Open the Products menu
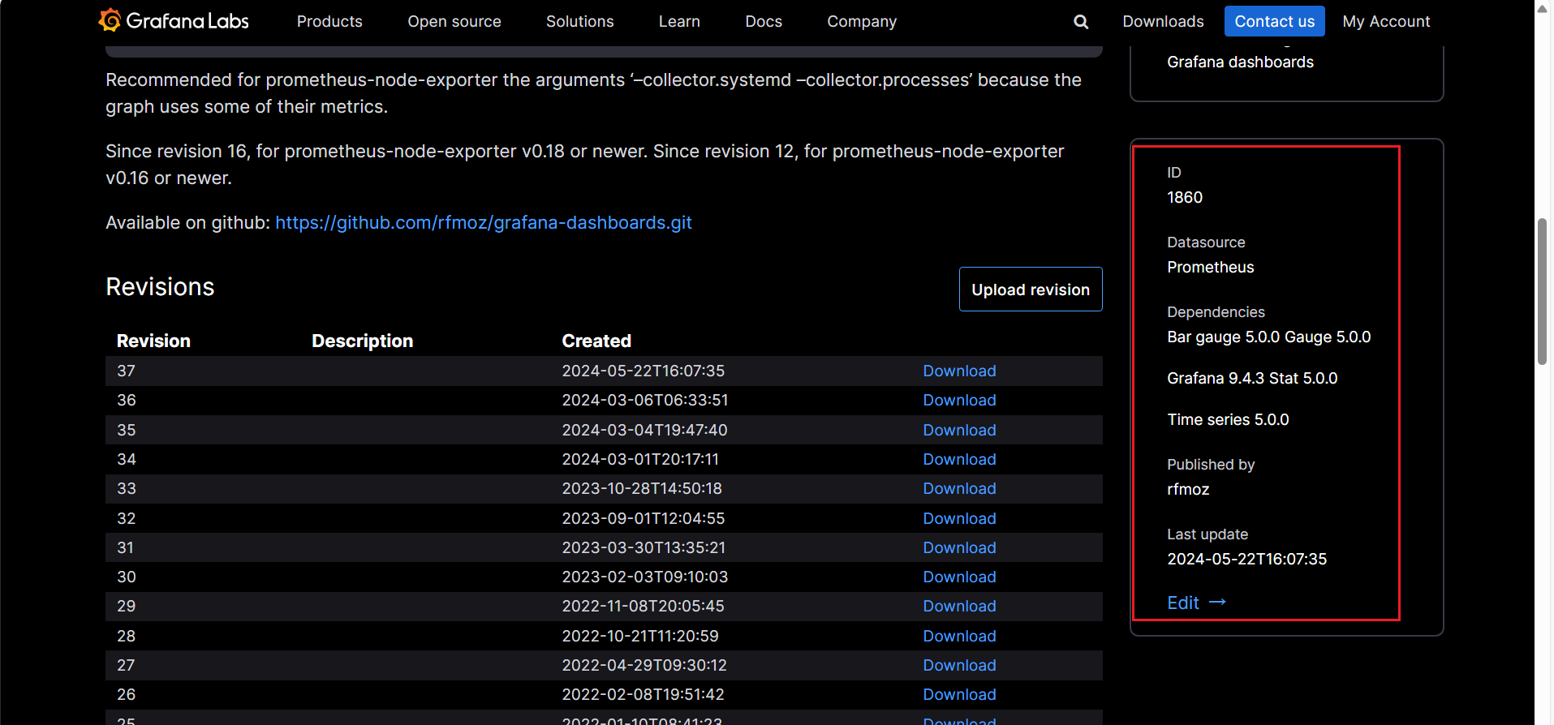Viewport: 1554px width, 725px height. 329,21
